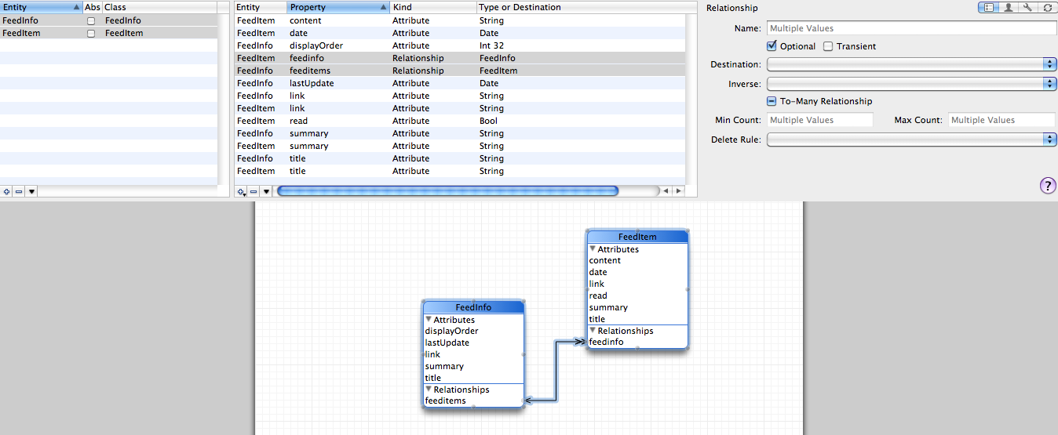This screenshot has height=435, width=1058.
Task: Select FeedInfo row in entity list
Action: 109,20
